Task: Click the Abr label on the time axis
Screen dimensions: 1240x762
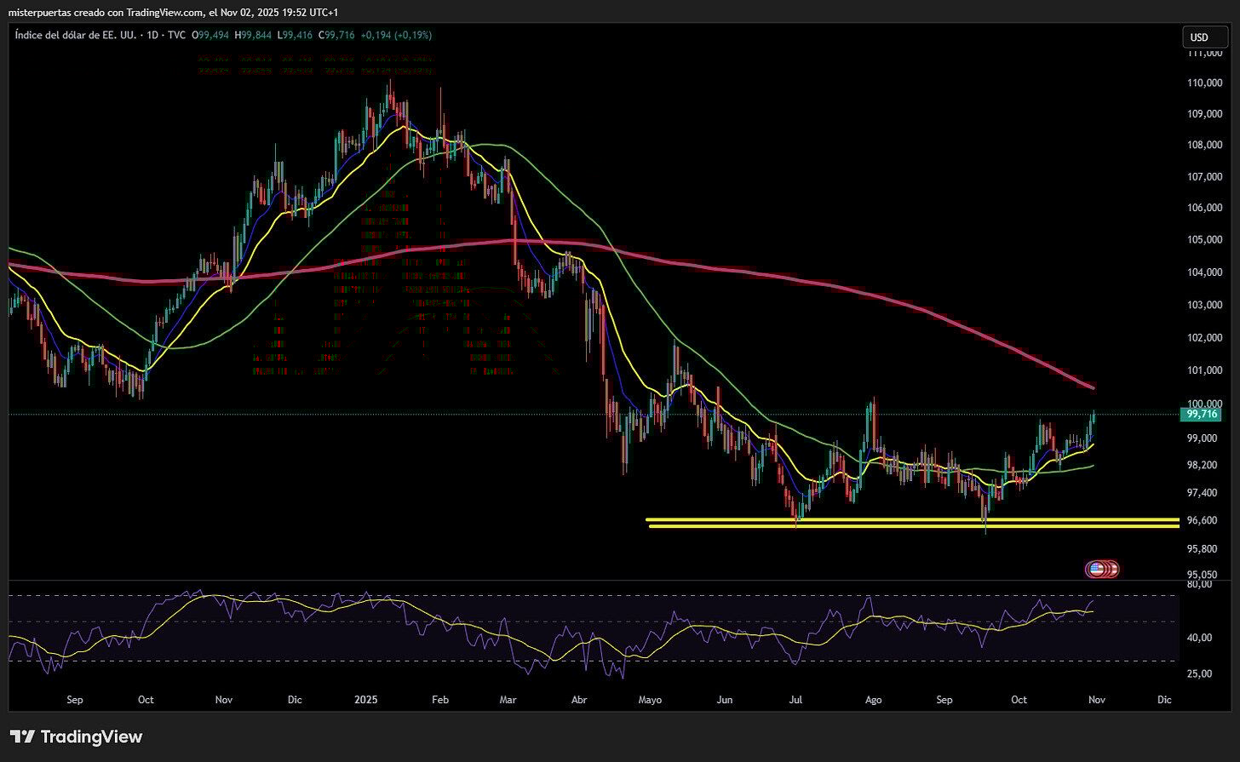Action: click(579, 700)
